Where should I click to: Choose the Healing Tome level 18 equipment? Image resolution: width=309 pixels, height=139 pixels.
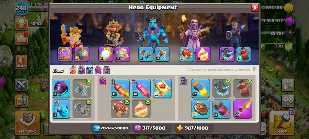point(162,88)
